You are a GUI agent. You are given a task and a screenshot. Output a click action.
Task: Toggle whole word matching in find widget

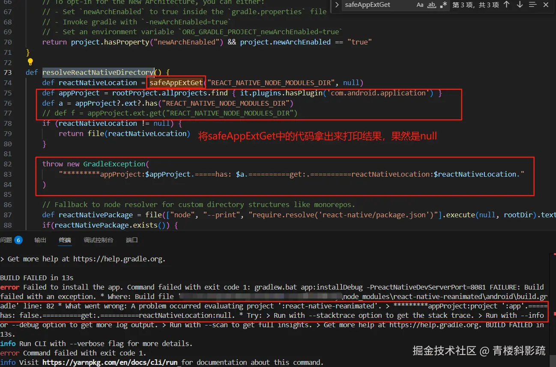(x=432, y=5)
